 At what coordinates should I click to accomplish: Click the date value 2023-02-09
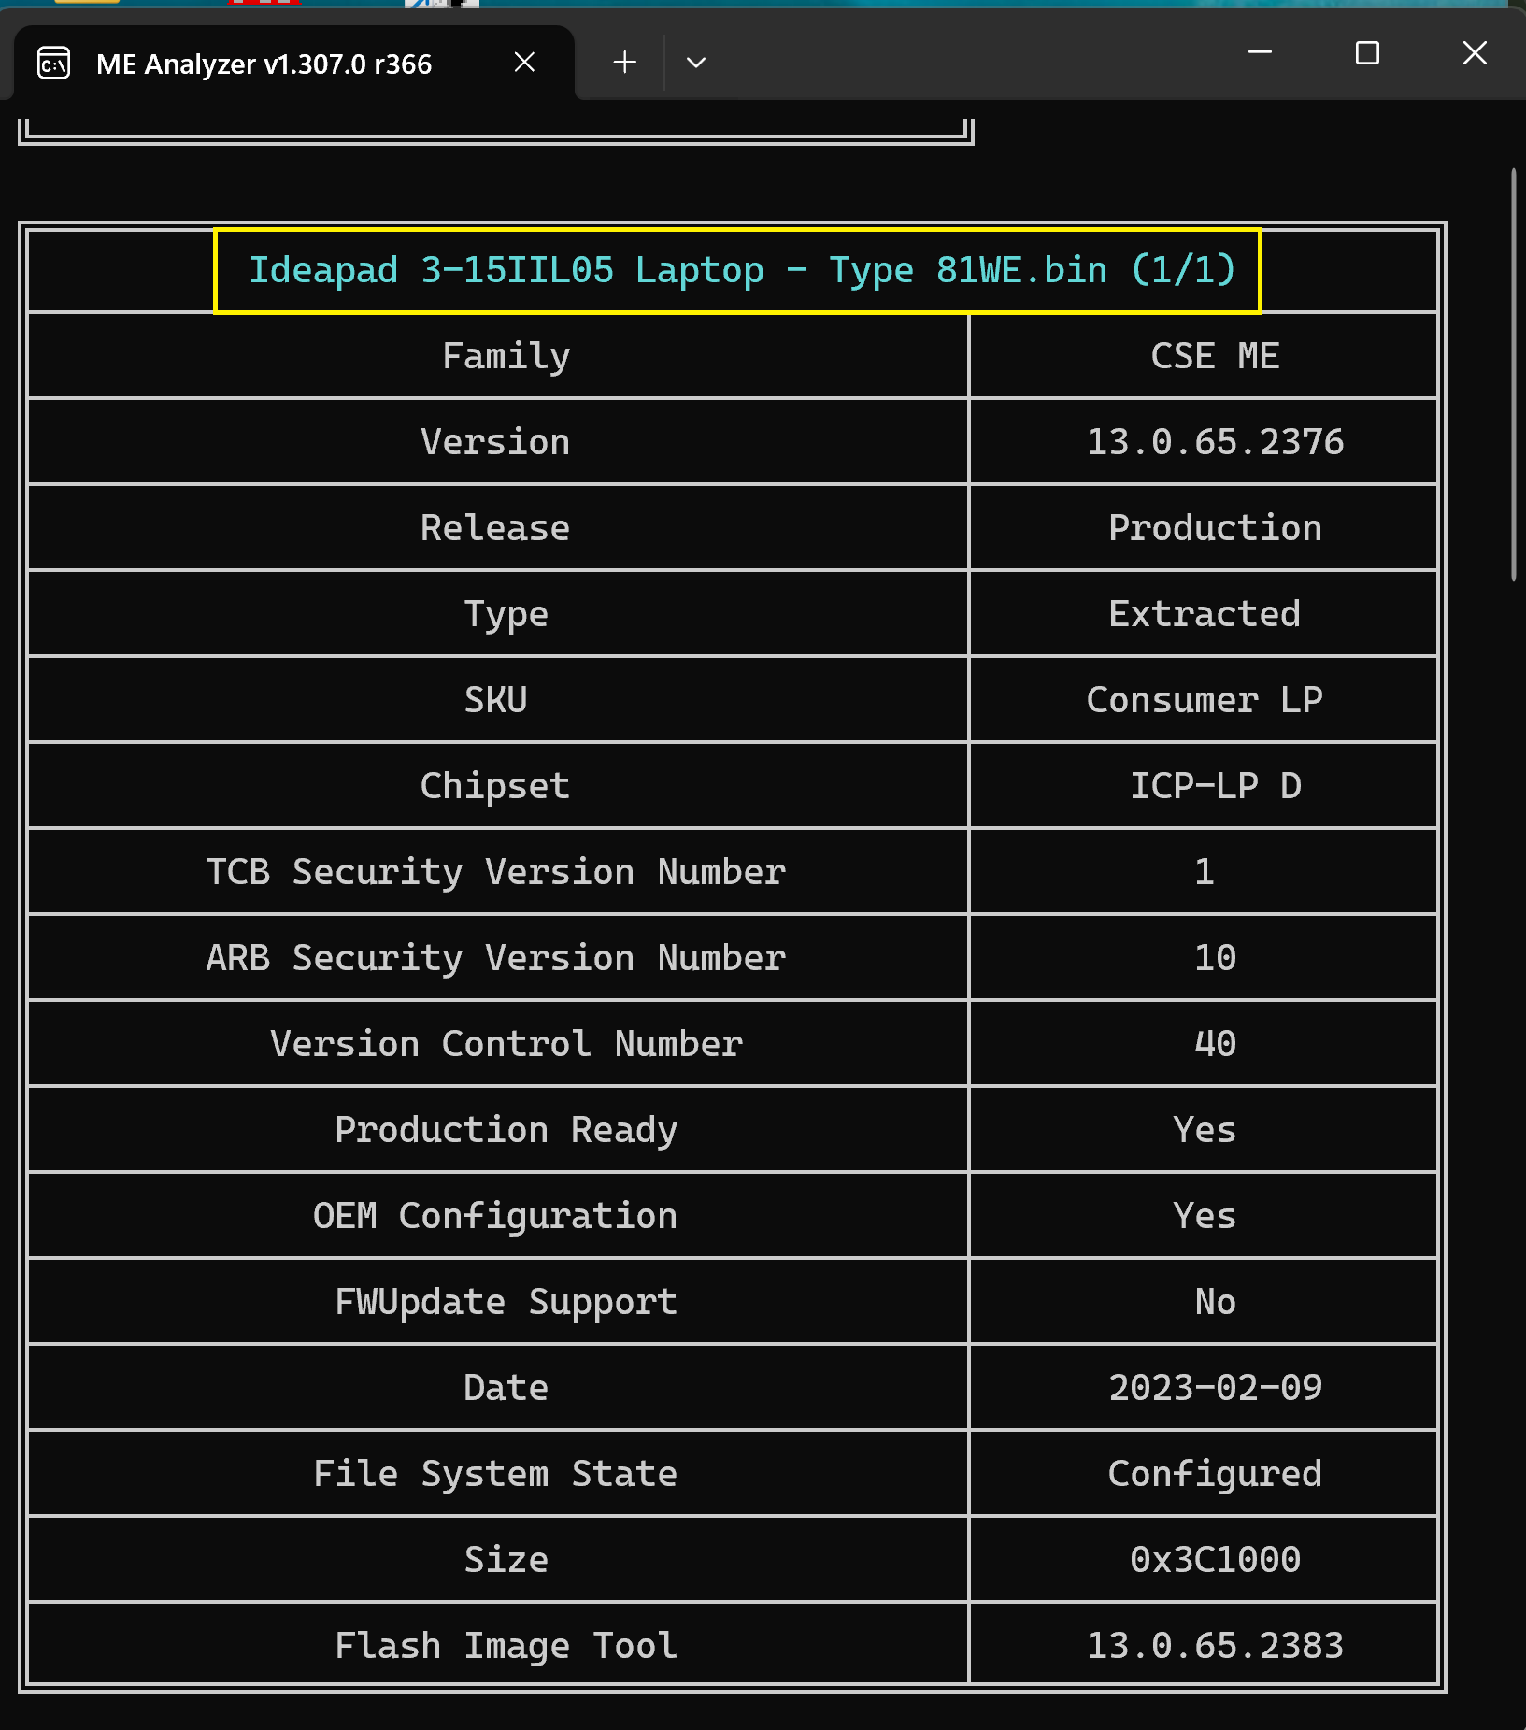(x=1214, y=1388)
